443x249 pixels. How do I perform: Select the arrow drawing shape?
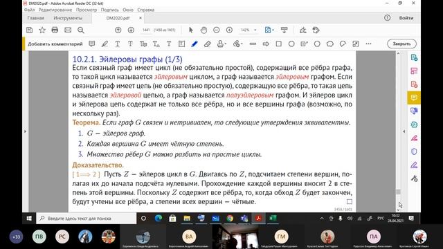click(266, 44)
